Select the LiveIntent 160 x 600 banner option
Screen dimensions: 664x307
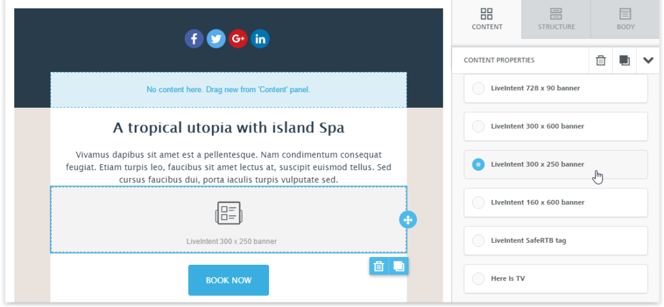(x=479, y=203)
